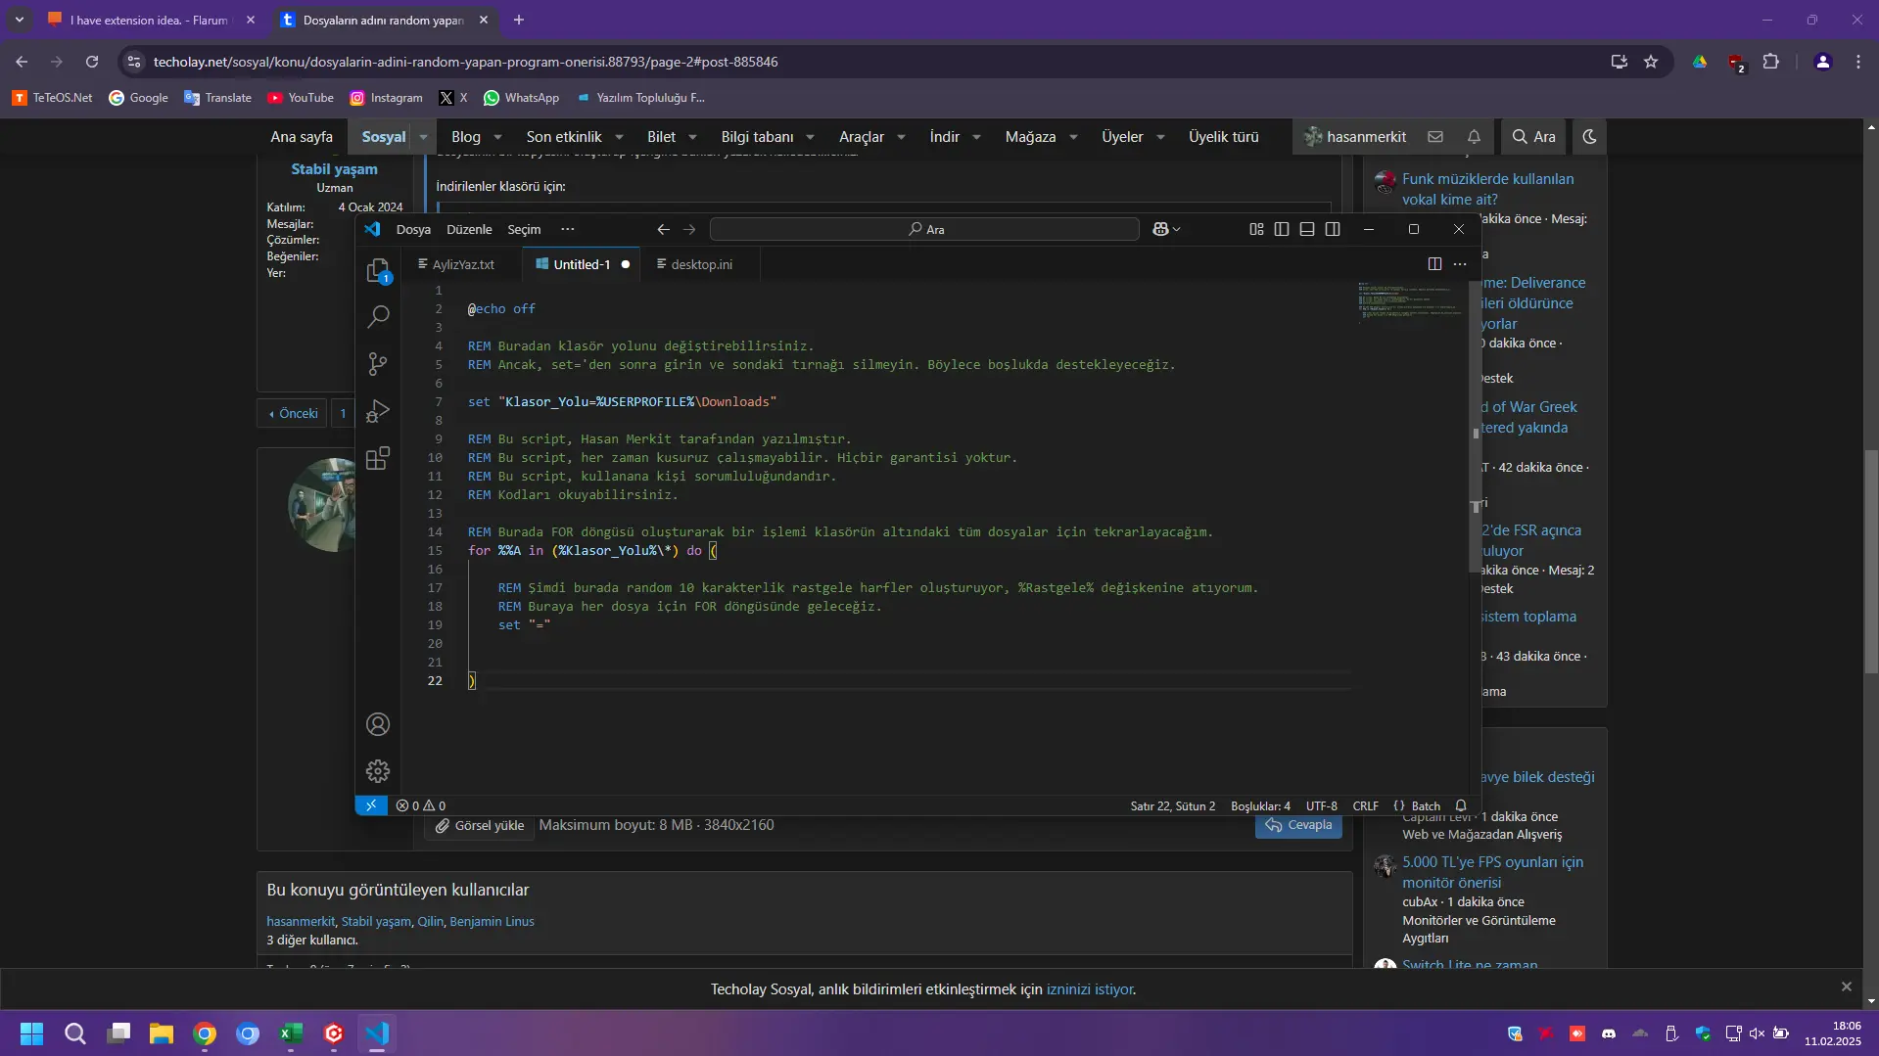Screen dimensions: 1879x1056
Task: Toggle dark mode on Techolay site
Action: tap(1589, 137)
